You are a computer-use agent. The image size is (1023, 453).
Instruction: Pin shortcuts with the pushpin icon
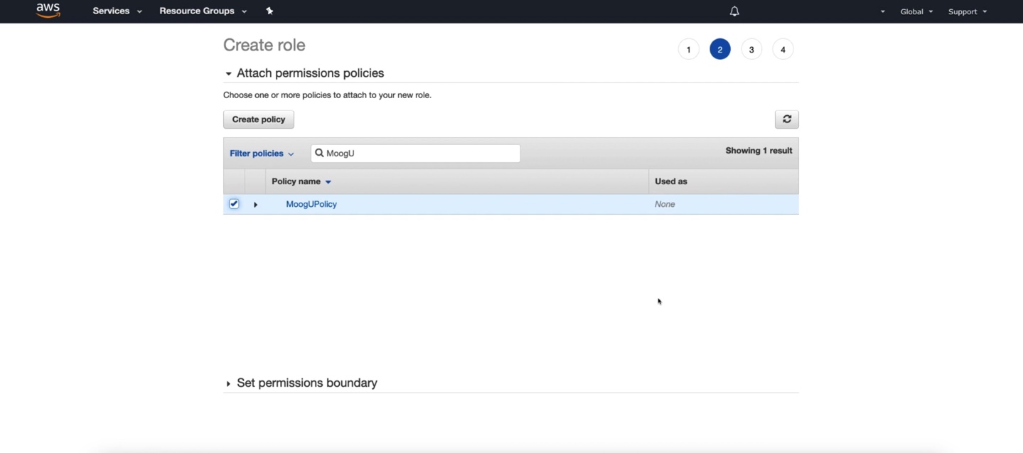269,11
